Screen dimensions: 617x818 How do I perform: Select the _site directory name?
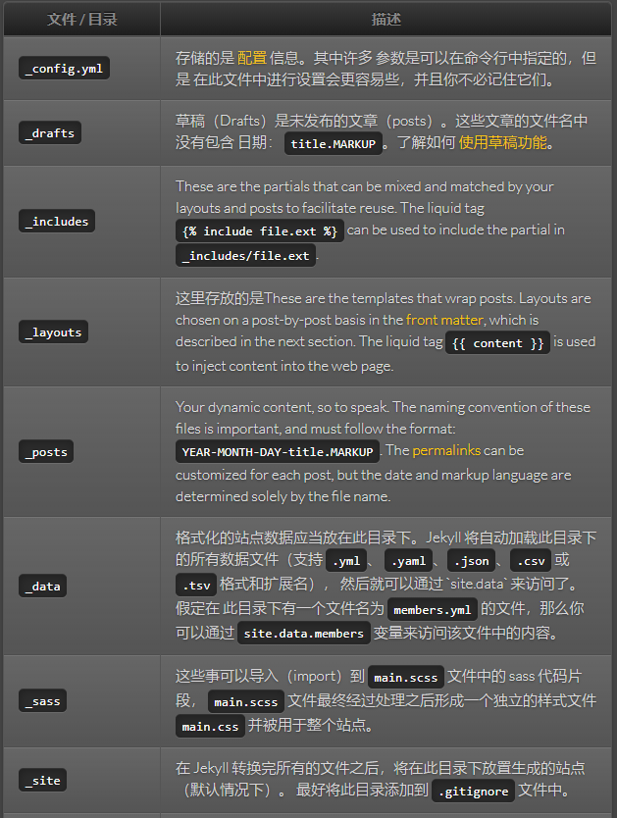(x=42, y=780)
